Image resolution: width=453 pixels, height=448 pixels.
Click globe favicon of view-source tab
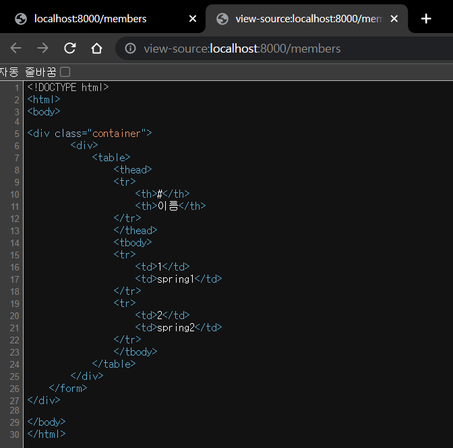[222, 19]
